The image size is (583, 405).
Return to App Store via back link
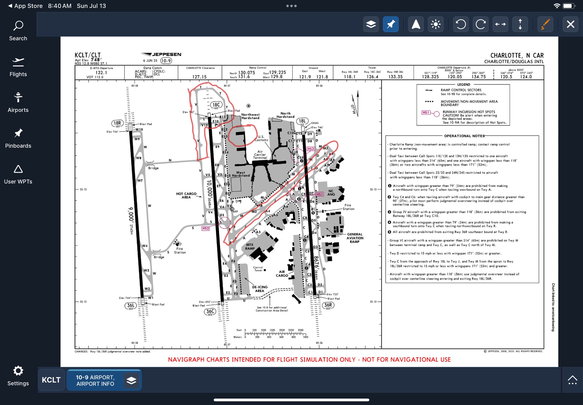tap(26, 6)
